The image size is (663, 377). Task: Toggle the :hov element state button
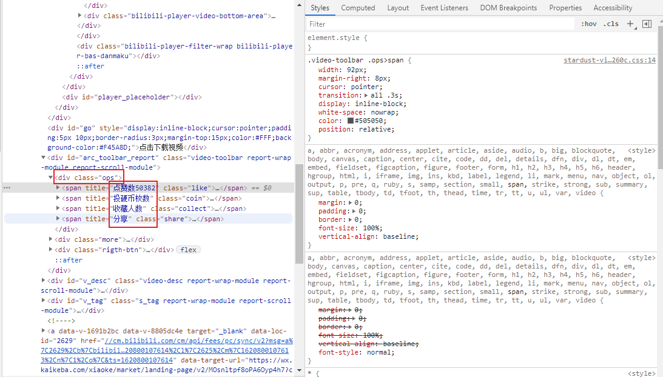589,24
